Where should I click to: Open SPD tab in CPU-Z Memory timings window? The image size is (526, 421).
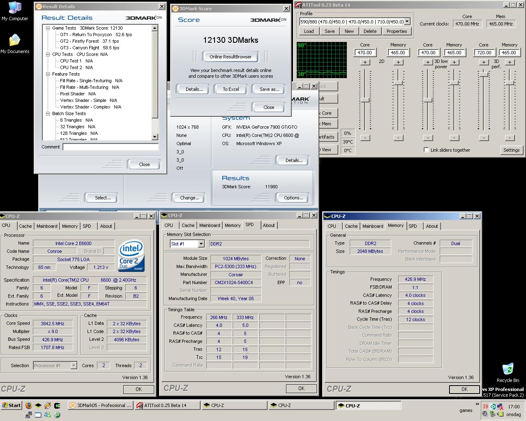tap(413, 226)
